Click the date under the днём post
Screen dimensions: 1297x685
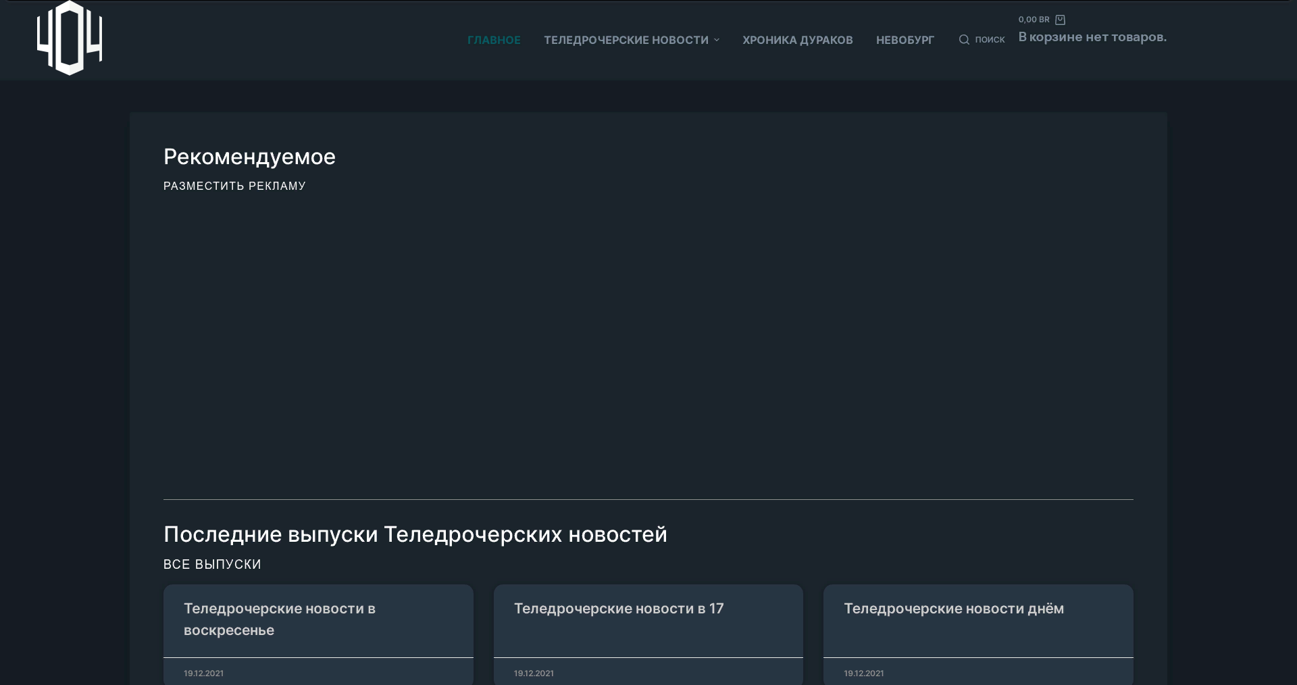coord(863,674)
